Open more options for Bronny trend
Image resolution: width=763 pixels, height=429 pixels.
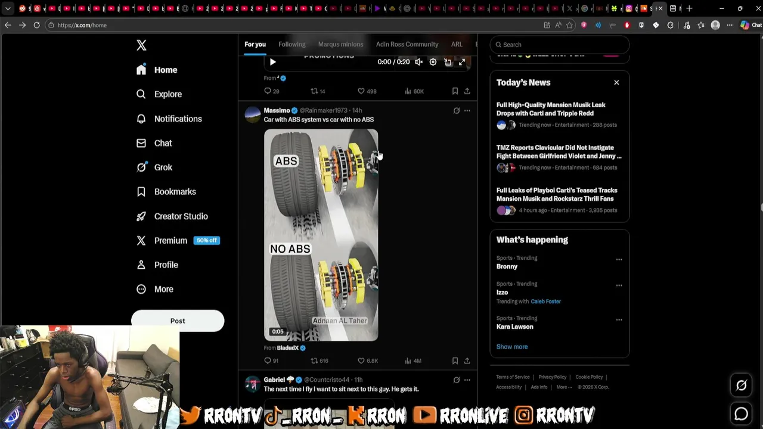point(619,260)
